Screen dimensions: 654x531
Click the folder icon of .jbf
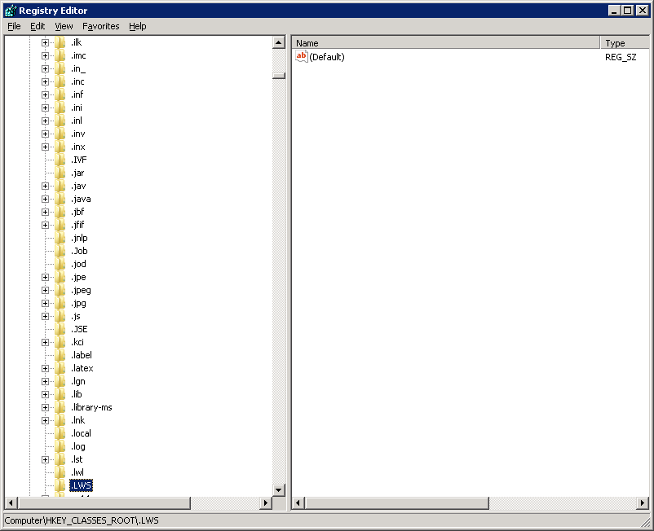(60, 212)
